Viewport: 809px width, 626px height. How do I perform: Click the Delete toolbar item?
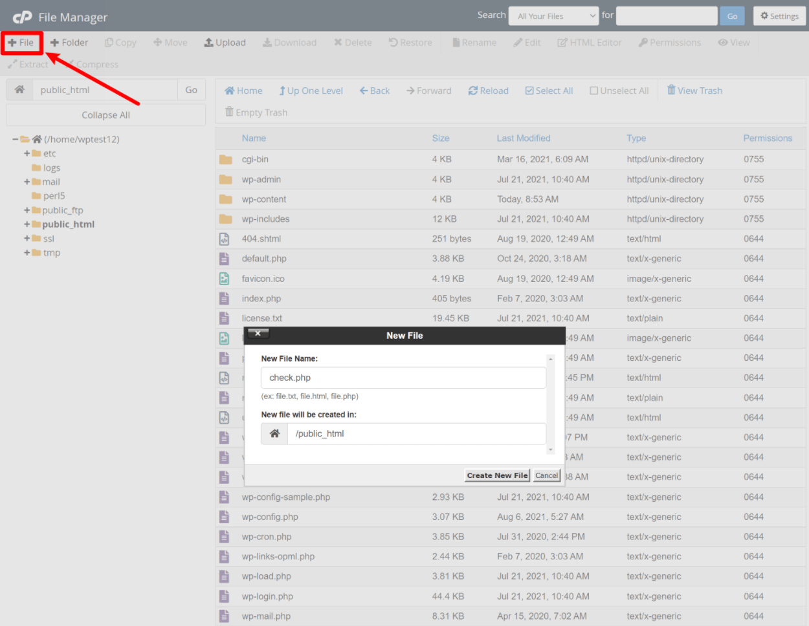[353, 43]
